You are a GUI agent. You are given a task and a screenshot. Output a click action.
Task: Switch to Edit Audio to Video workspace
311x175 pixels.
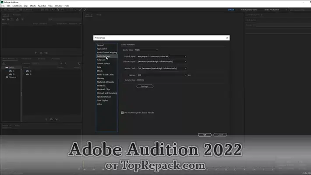point(249,10)
